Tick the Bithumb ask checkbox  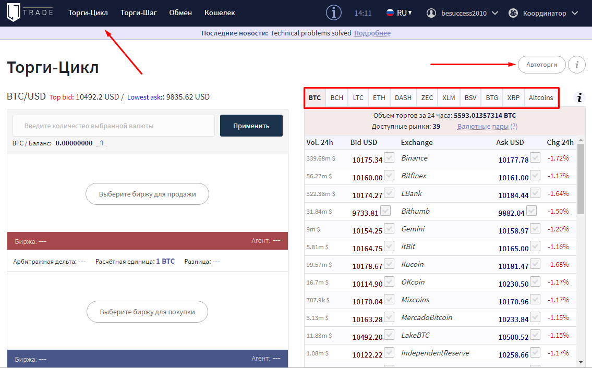(x=531, y=211)
